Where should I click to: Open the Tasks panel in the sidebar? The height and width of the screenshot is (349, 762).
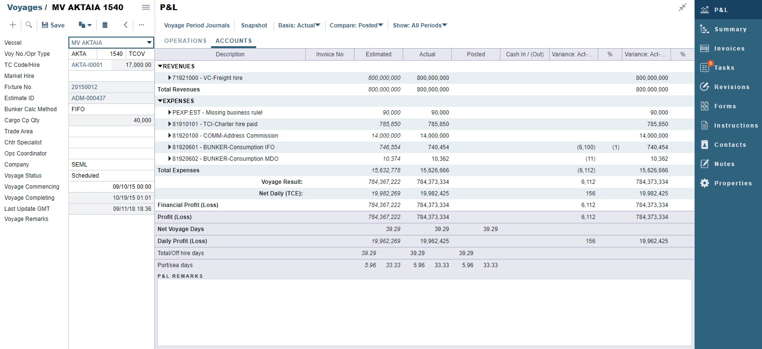tap(724, 68)
